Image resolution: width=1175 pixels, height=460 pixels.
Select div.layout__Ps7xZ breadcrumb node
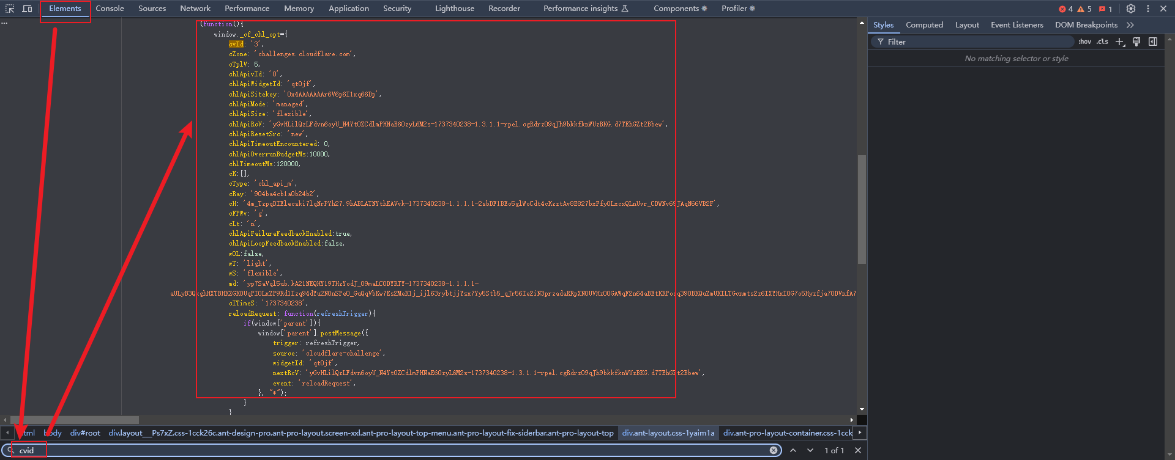361,433
